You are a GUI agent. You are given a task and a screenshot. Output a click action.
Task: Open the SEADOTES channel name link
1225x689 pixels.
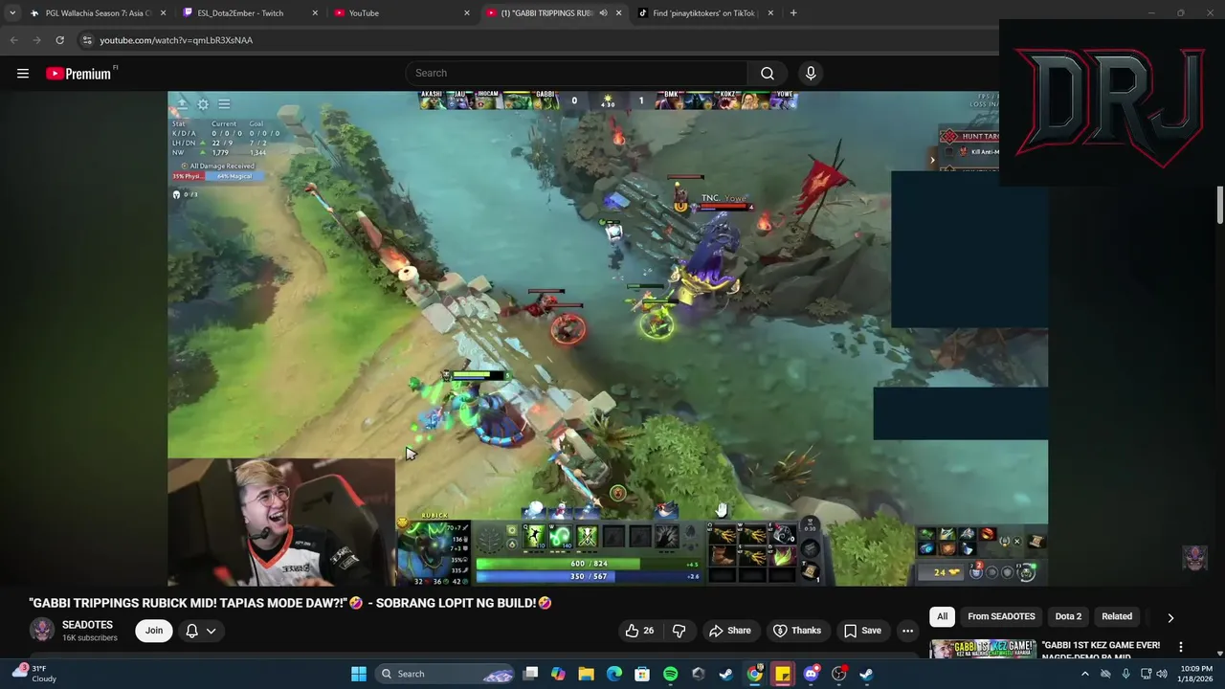pos(87,625)
